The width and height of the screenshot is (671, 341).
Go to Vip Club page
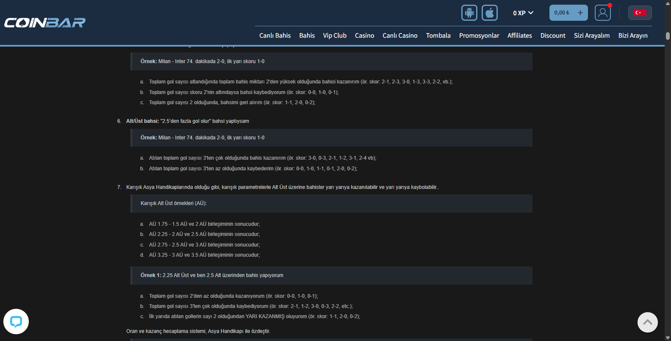(x=335, y=36)
